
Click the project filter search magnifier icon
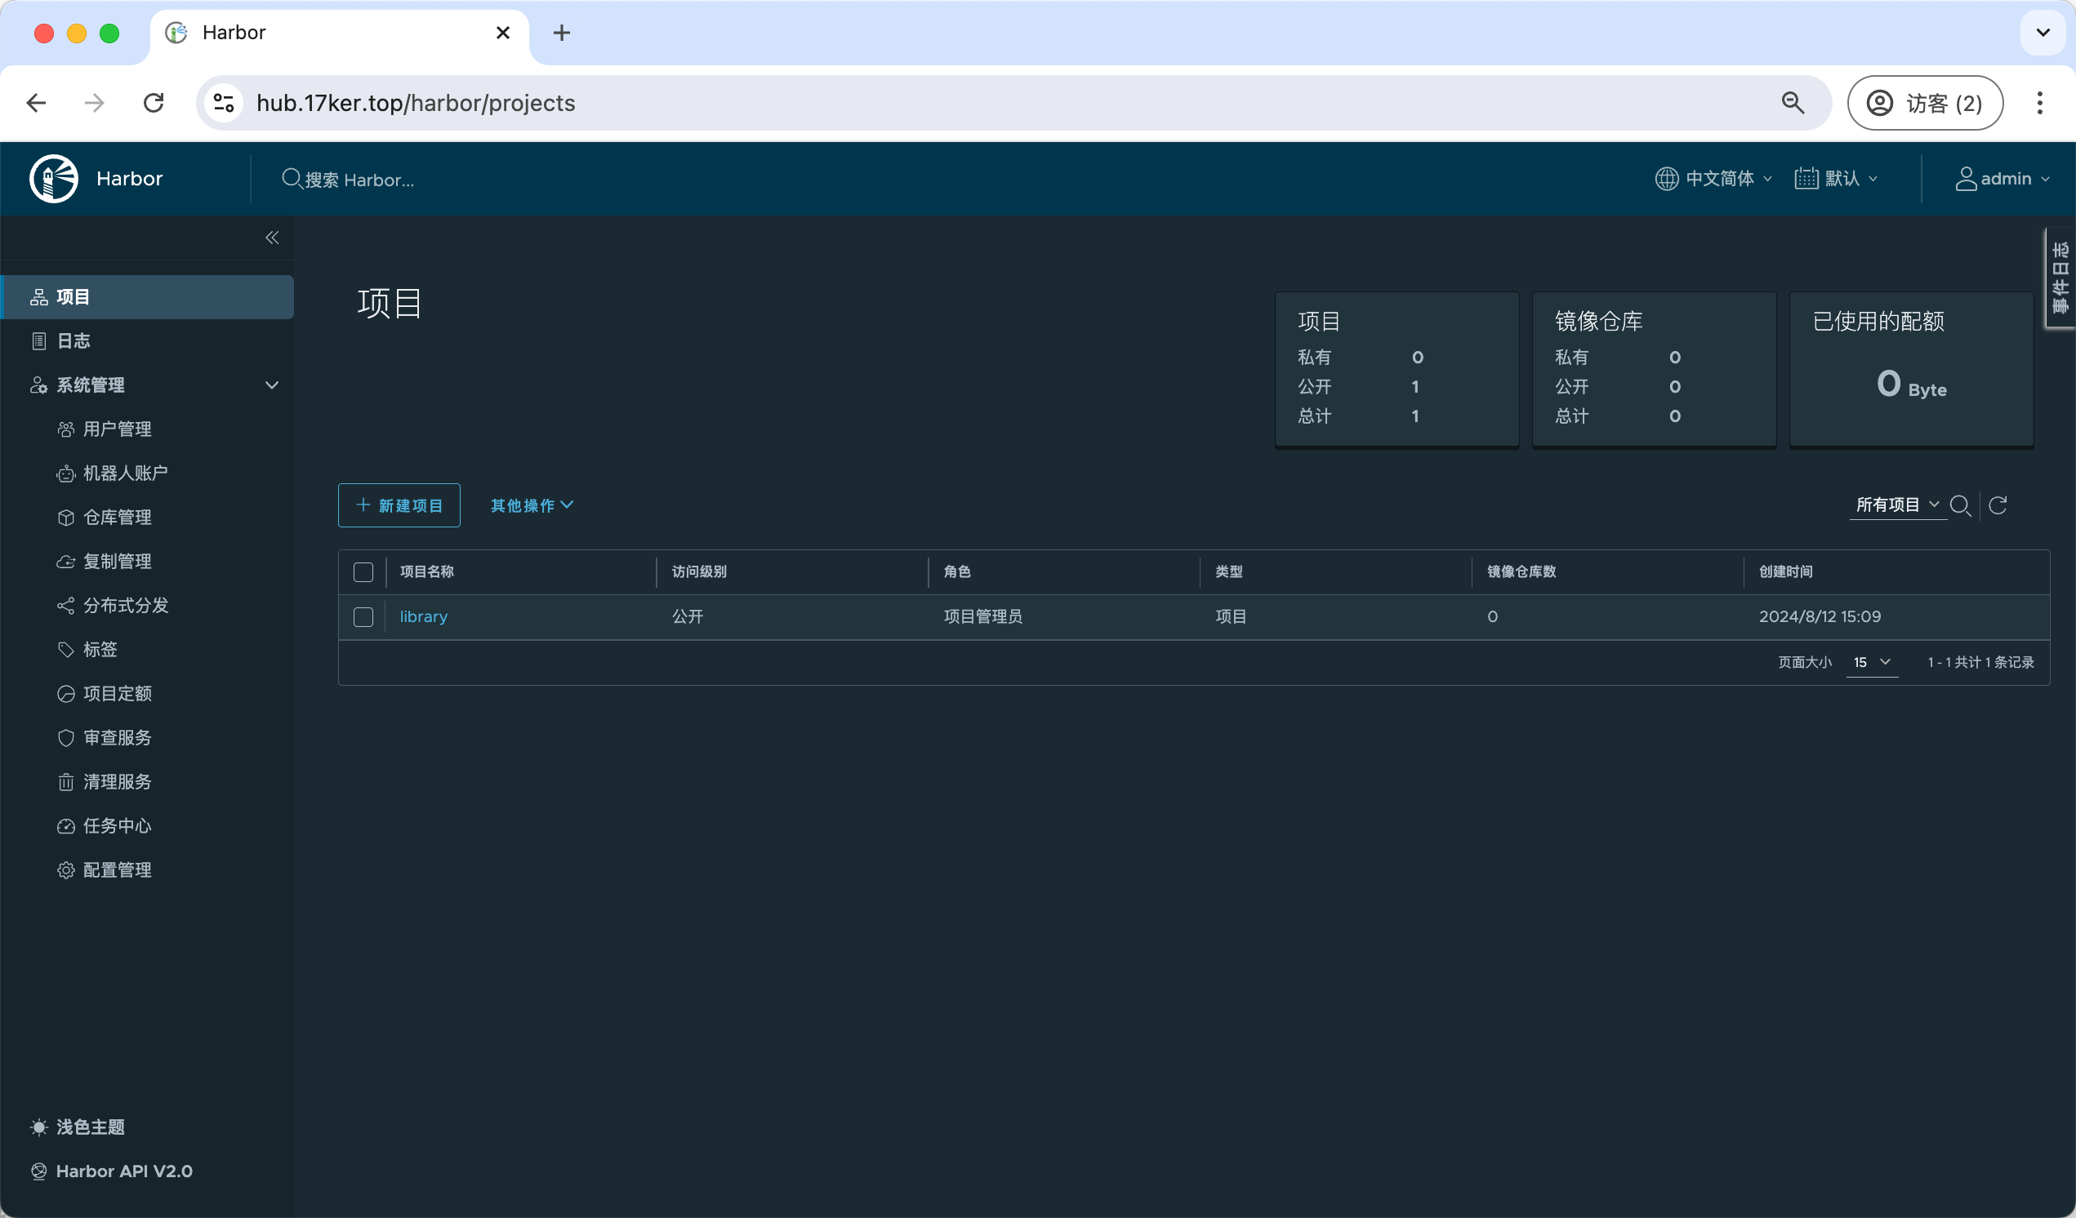[1960, 505]
